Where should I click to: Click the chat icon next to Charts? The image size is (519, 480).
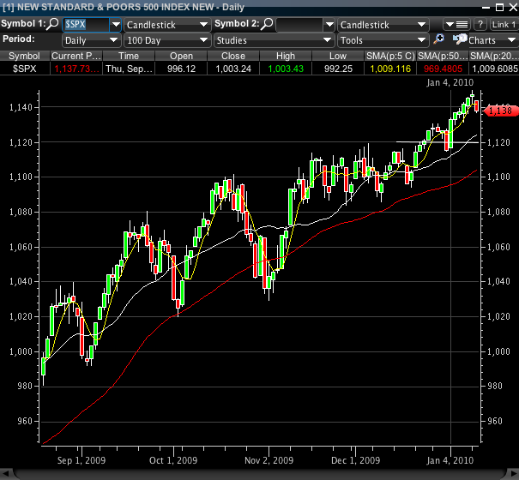[x=459, y=39]
